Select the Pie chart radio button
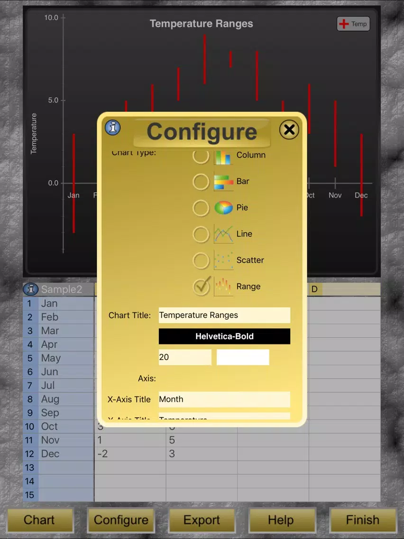The height and width of the screenshot is (539, 404). (201, 208)
